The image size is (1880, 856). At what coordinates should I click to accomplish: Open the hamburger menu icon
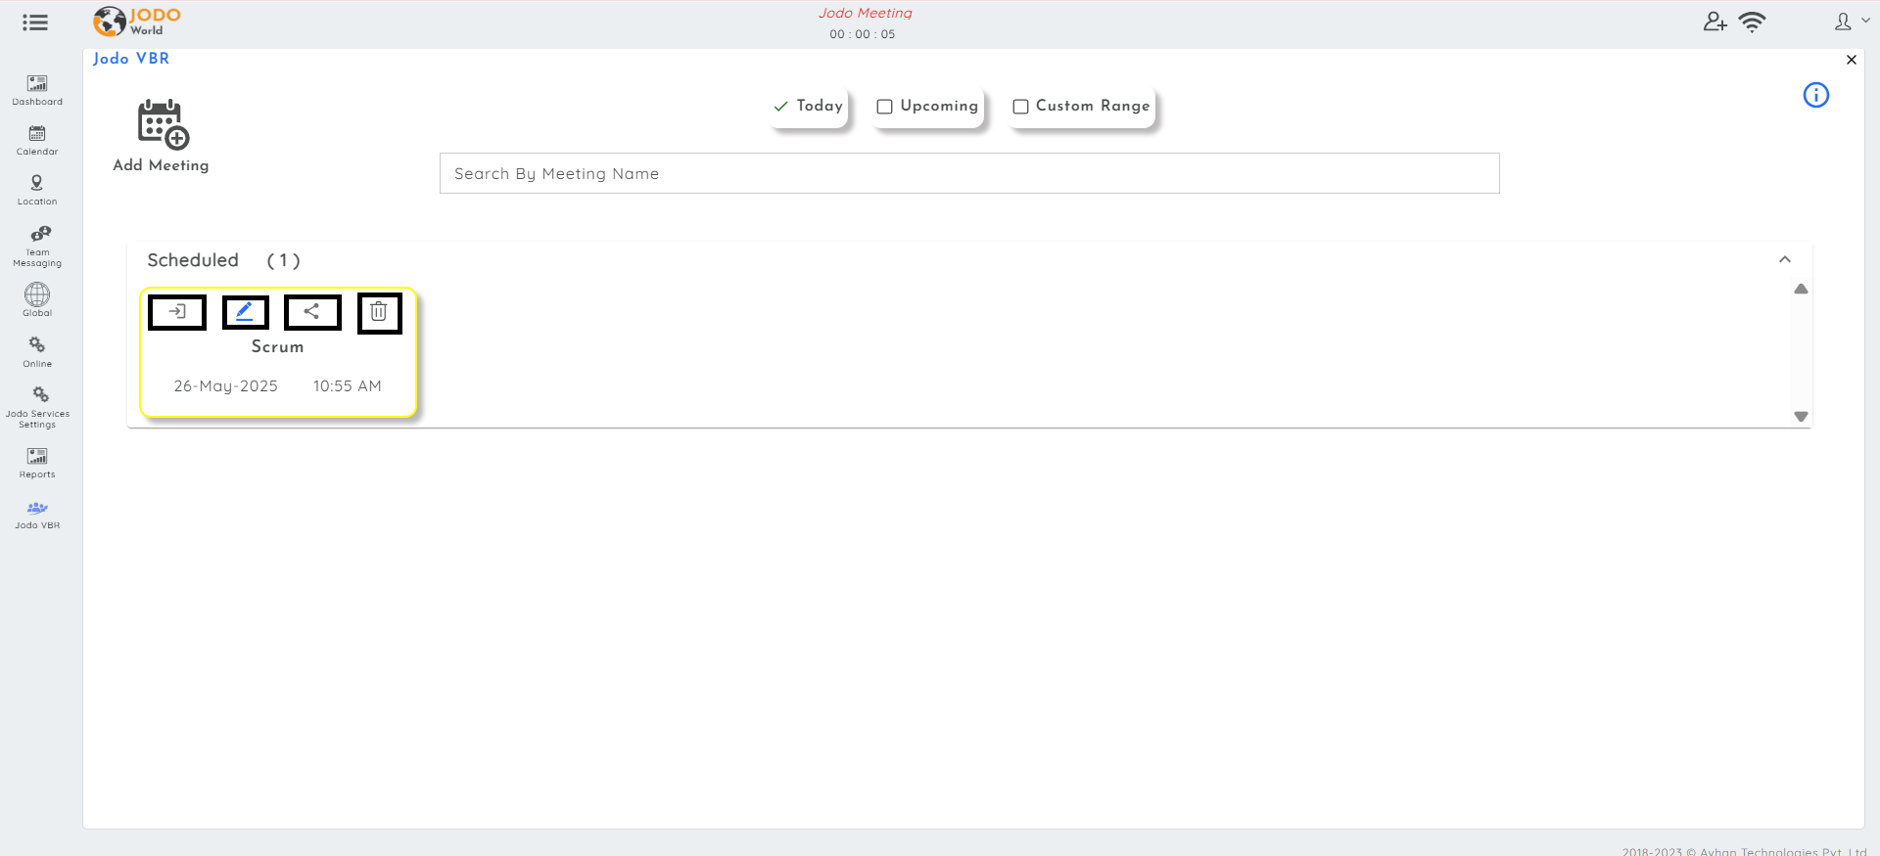[35, 23]
